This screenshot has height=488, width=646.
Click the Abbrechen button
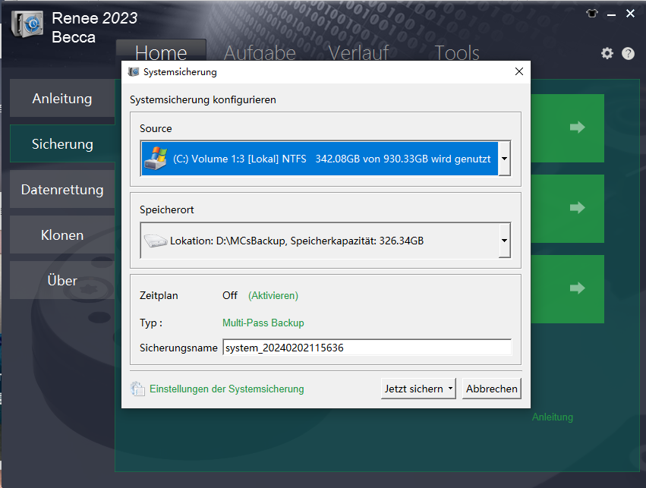point(491,388)
